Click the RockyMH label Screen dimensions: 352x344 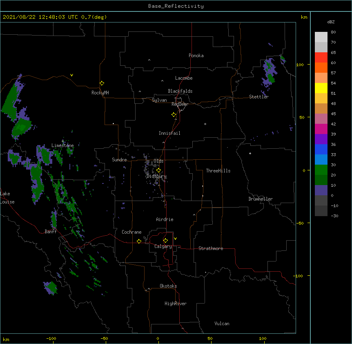pyautogui.click(x=100, y=93)
